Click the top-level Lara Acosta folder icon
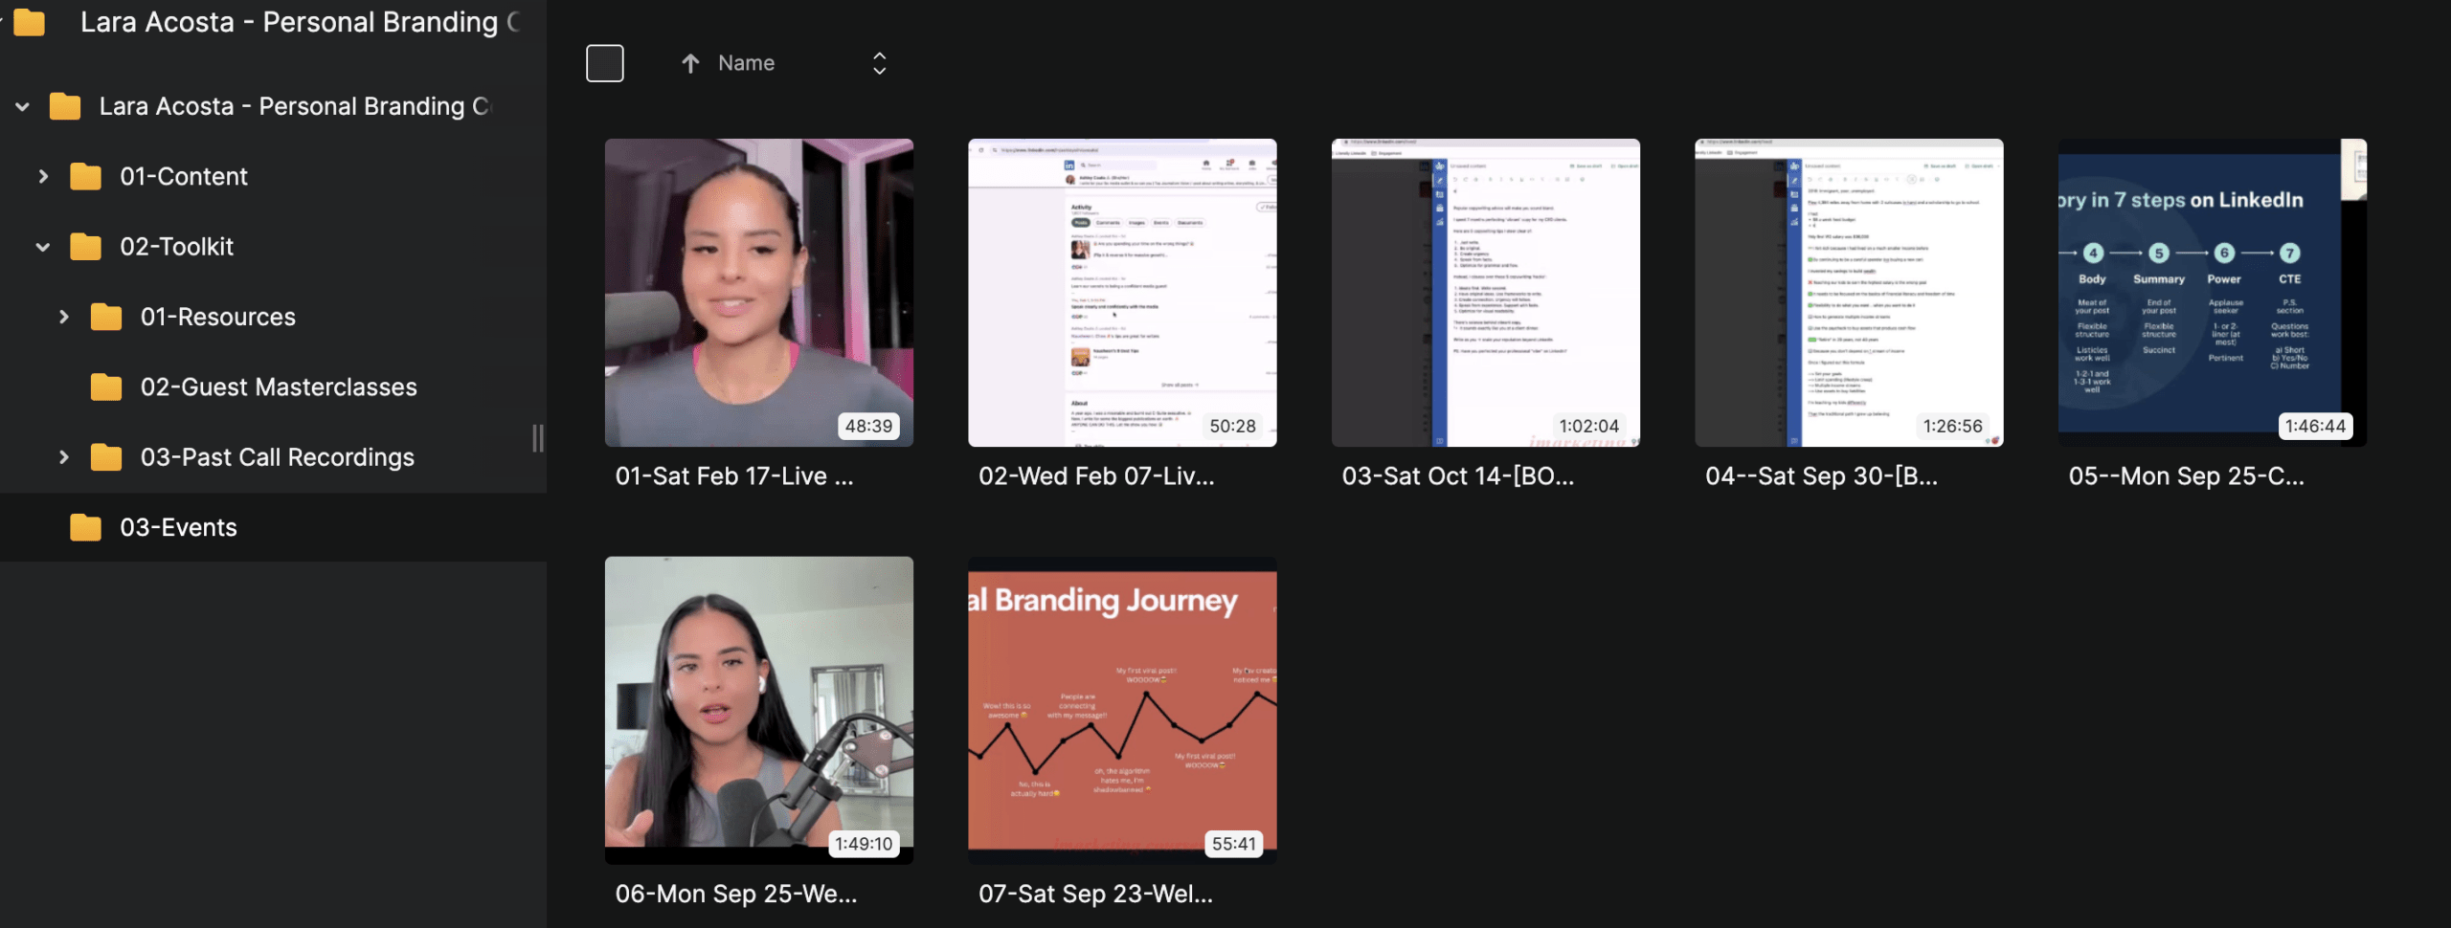2451x928 pixels. point(30,22)
